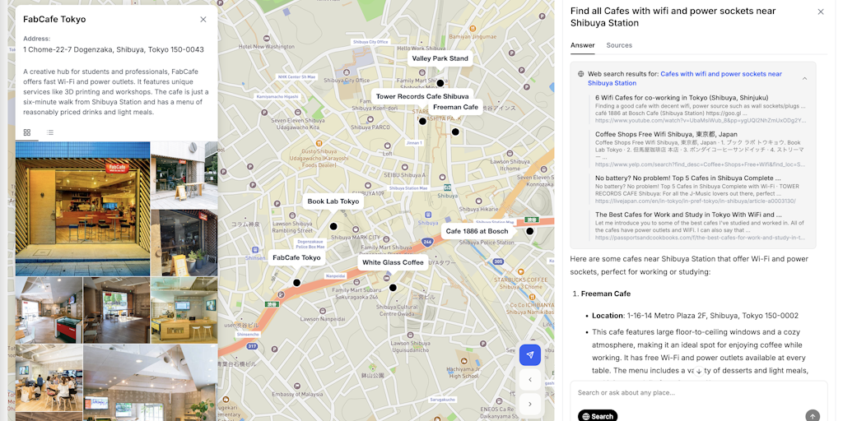
Task: Go to previous place with left chevron
Action: (x=529, y=380)
